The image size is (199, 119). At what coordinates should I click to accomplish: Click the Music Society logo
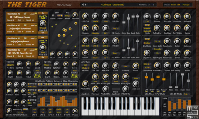[192, 112]
